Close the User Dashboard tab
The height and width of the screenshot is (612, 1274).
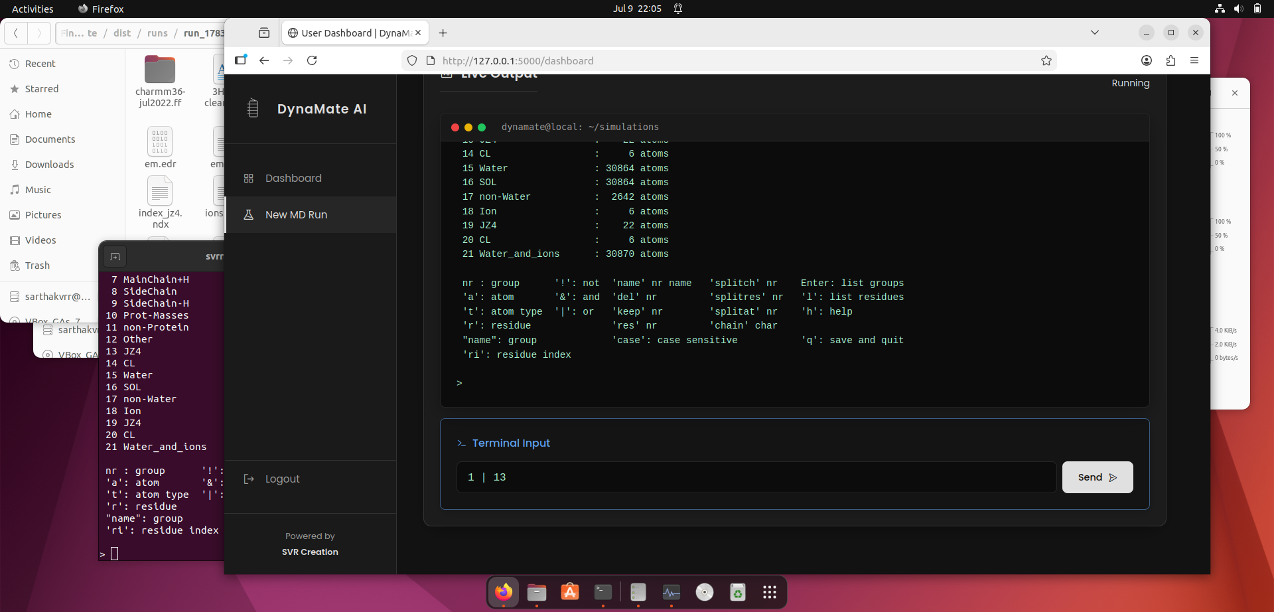(418, 33)
